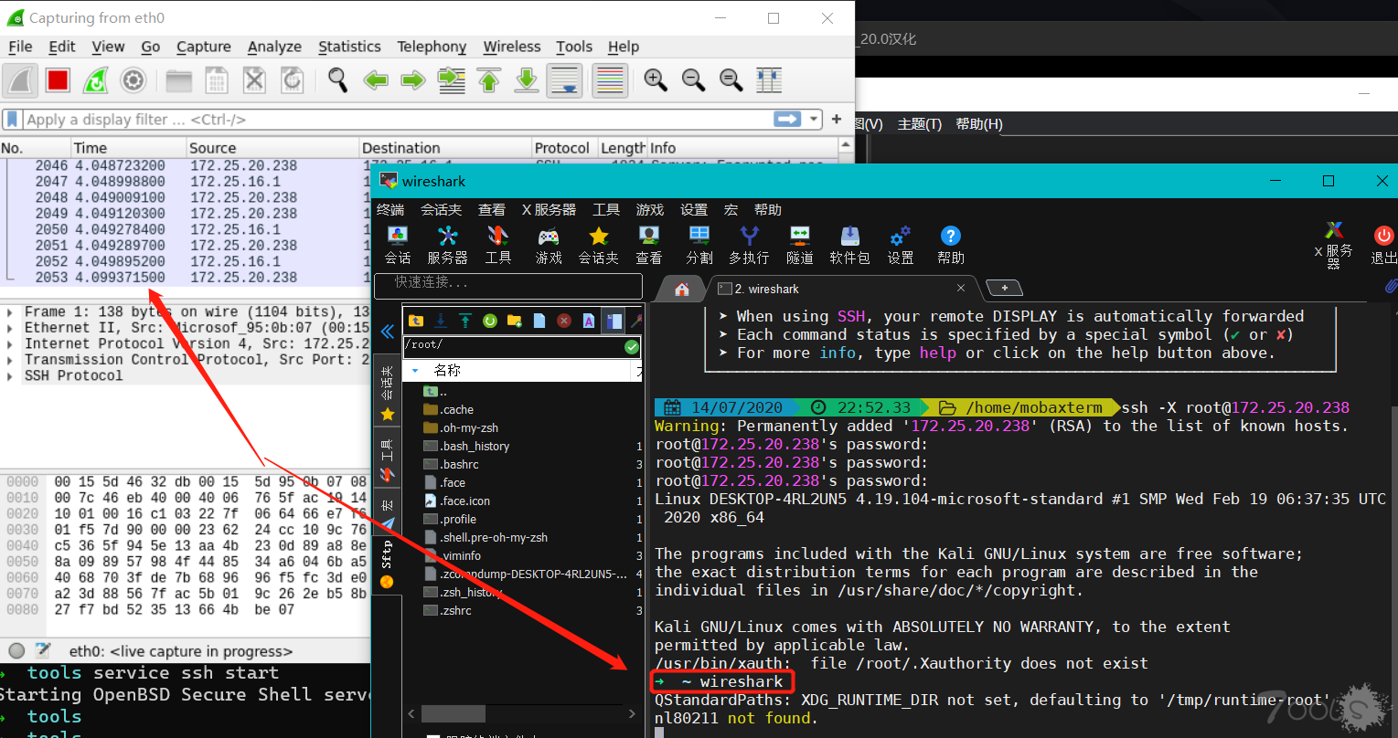Select .bashrc file in SFTP list
The width and height of the screenshot is (1398, 738).
pos(460,464)
